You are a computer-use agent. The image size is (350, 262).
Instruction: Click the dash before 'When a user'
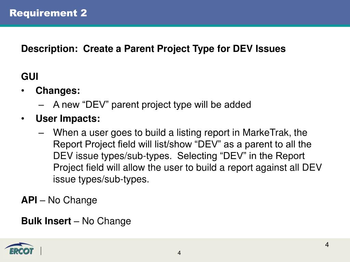pyautogui.click(x=41, y=133)
